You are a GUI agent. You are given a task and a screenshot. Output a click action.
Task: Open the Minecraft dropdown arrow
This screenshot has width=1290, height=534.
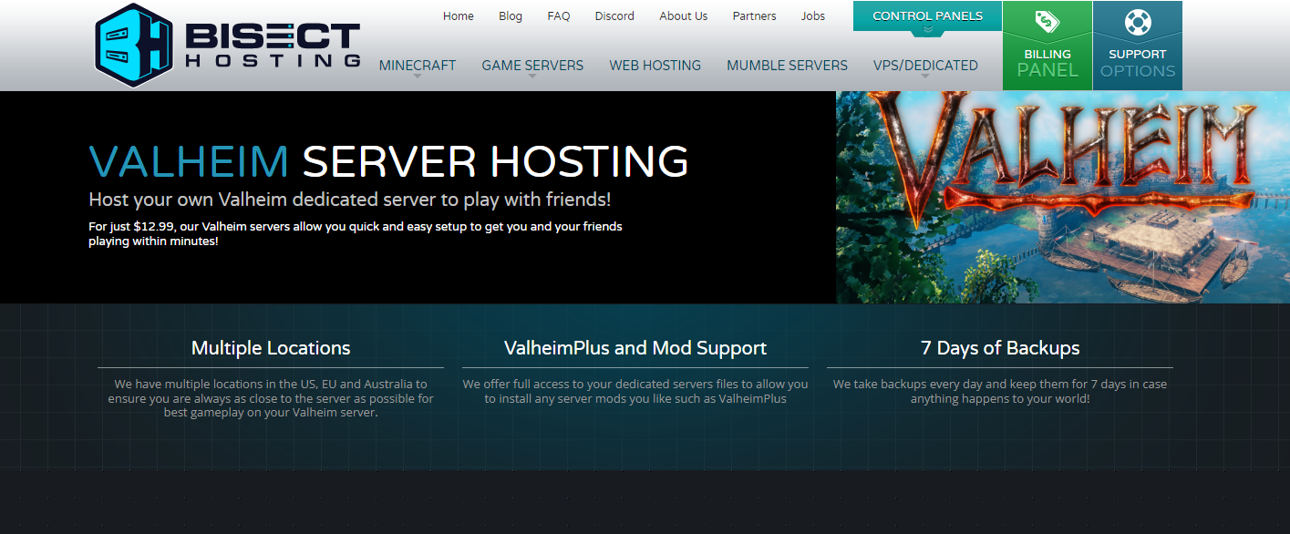tap(418, 77)
